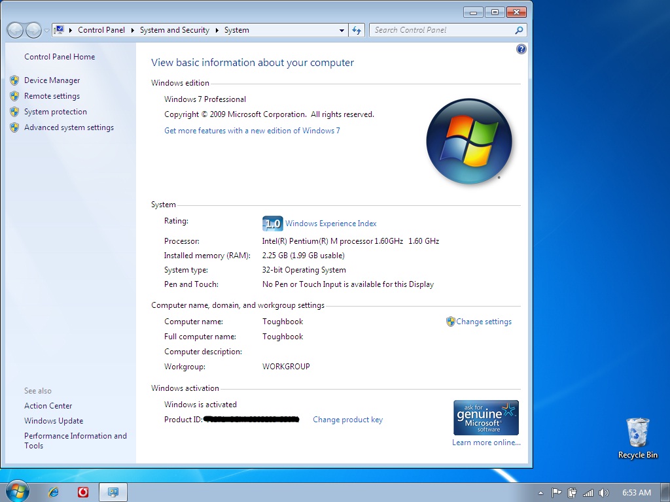Screen dimensions: 670x502
Task: Click the Toughbook value beside Full computer name
Action: (283, 337)
